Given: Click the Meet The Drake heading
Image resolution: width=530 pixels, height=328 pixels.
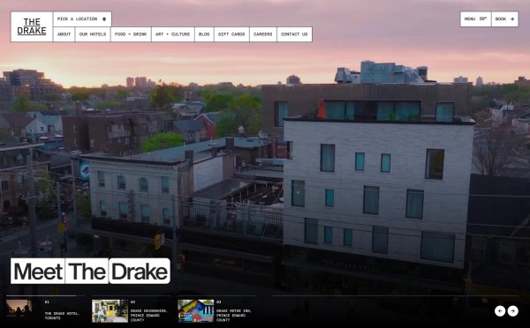Looking at the screenshot, I should pyautogui.click(x=90, y=271).
